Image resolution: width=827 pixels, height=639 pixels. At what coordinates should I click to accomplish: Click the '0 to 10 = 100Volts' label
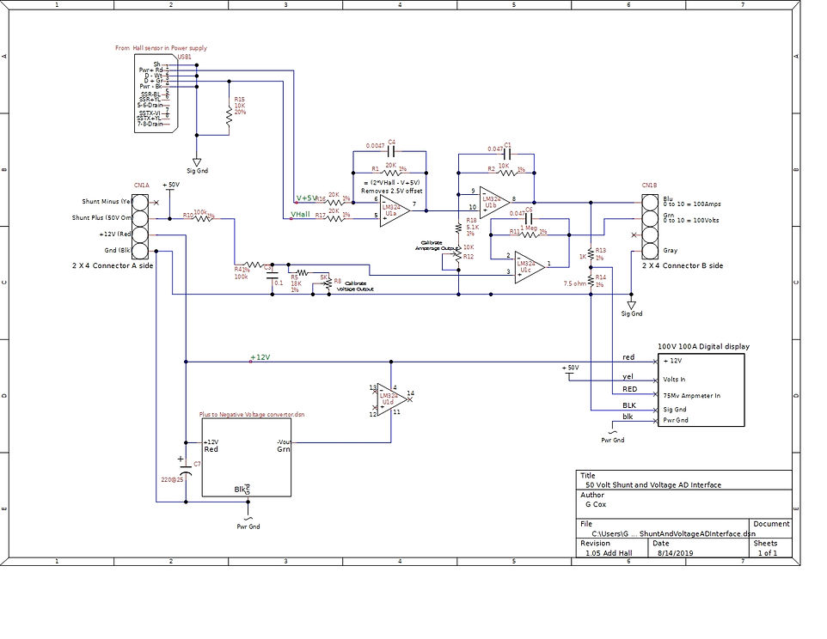click(691, 220)
